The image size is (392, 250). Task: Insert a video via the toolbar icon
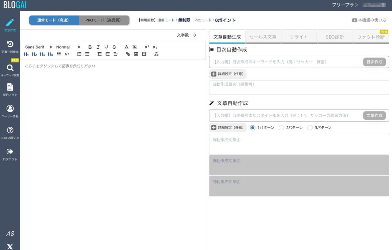[144, 54]
